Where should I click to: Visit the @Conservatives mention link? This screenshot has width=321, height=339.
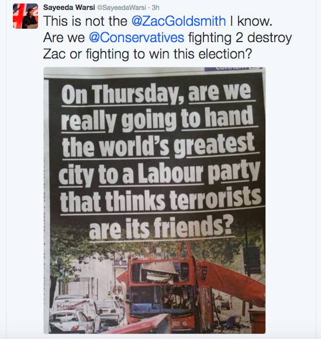[x=136, y=37]
